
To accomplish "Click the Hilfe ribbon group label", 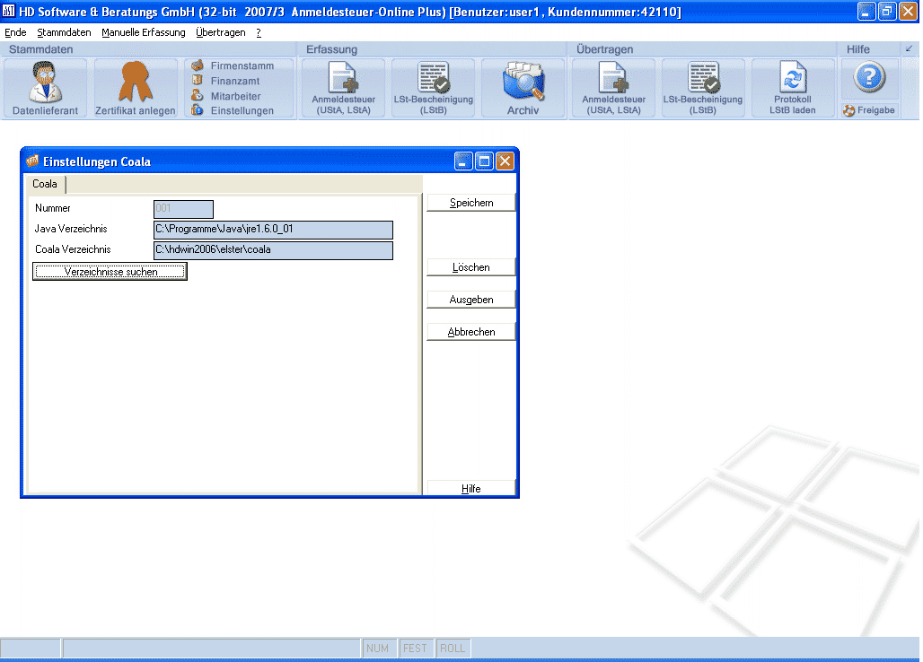I will pyautogui.click(x=857, y=49).
